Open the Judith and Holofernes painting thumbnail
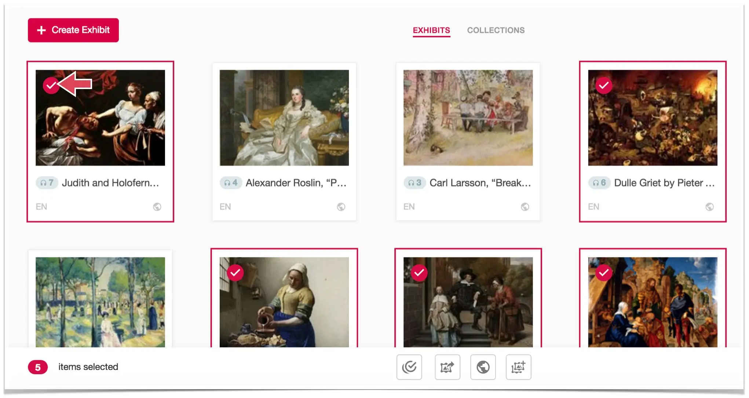The height and width of the screenshot is (398, 749). pos(100,118)
